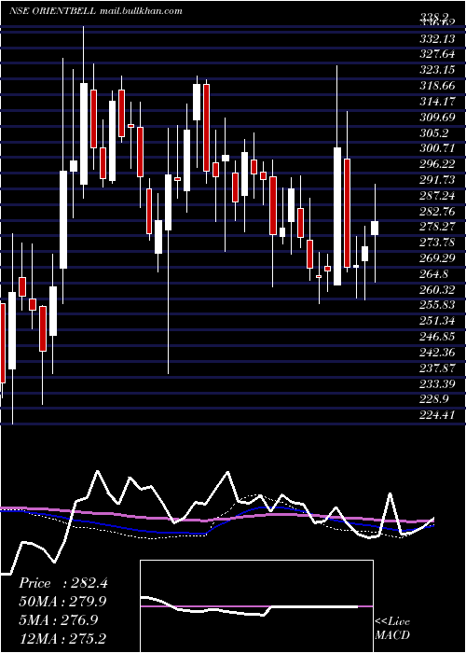Click the Price : 282.4 readout

(63, 583)
